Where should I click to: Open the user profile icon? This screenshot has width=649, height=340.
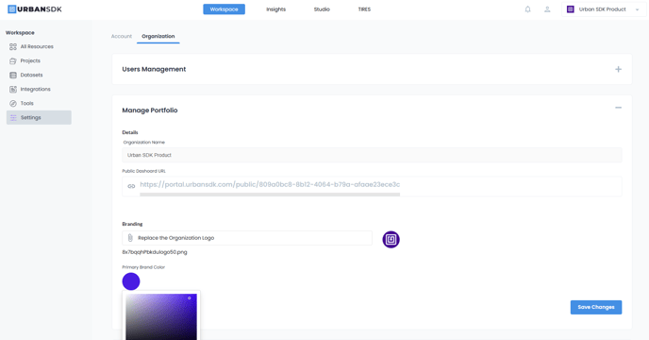tap(547, 9)
